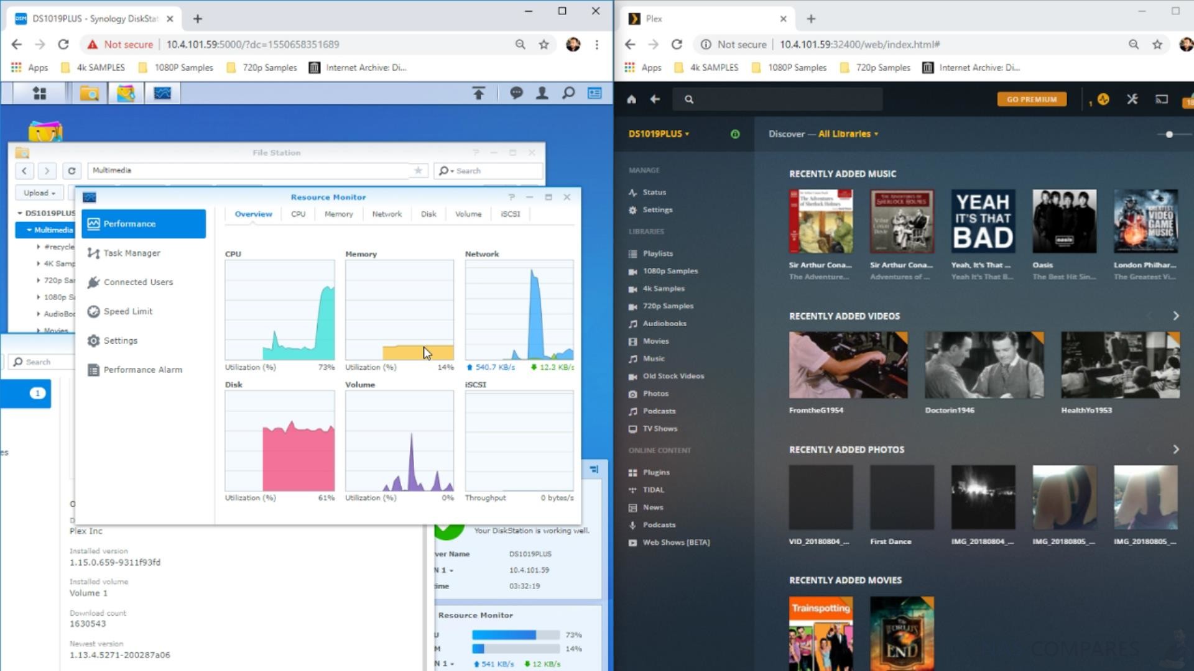Toggle DSM widgets panel icon
The height and width of the screenshot is (671, 1194).
(x=595, y=93)
